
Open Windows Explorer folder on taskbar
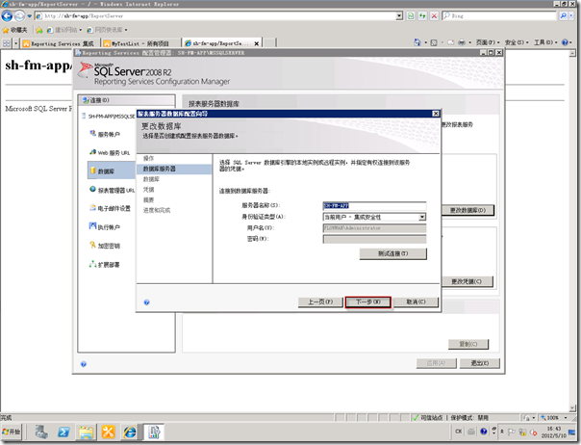86,432
